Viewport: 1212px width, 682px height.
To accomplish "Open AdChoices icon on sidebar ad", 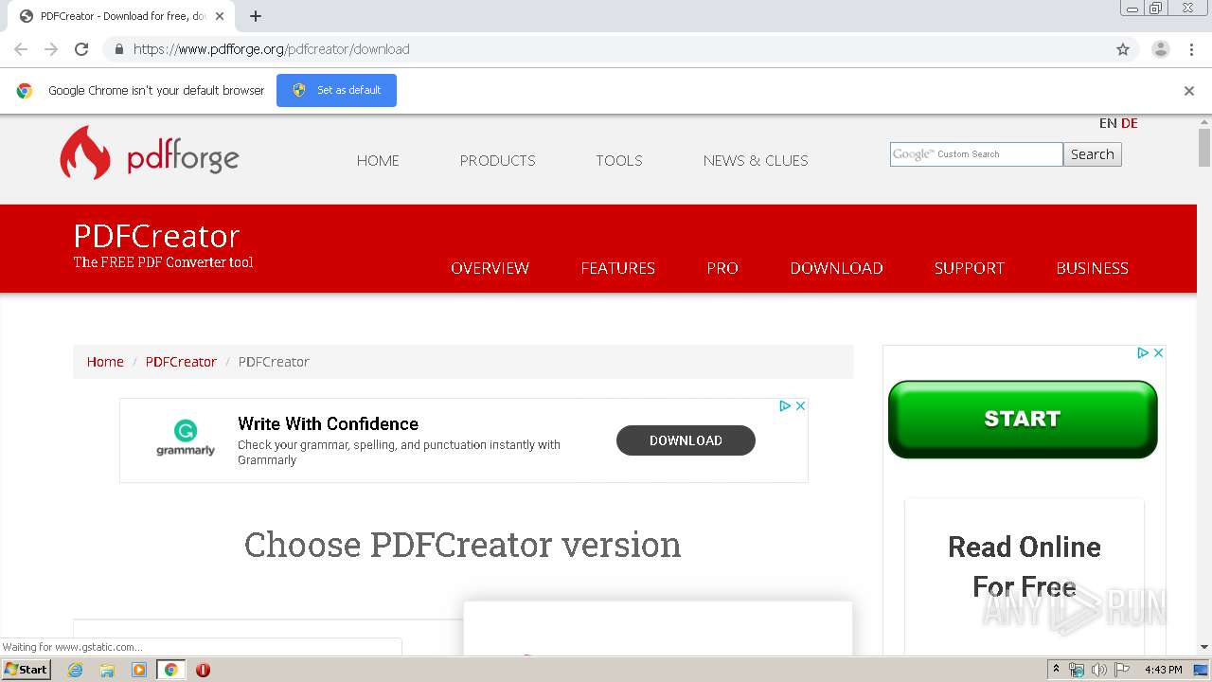I will click(1143, 352).
